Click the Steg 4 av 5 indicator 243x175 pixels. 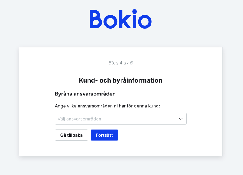121,63
